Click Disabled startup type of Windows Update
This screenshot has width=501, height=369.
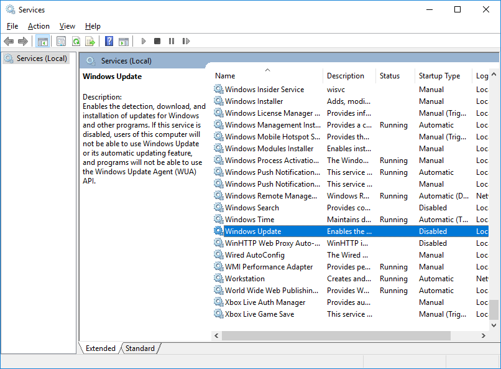[433, 231]
